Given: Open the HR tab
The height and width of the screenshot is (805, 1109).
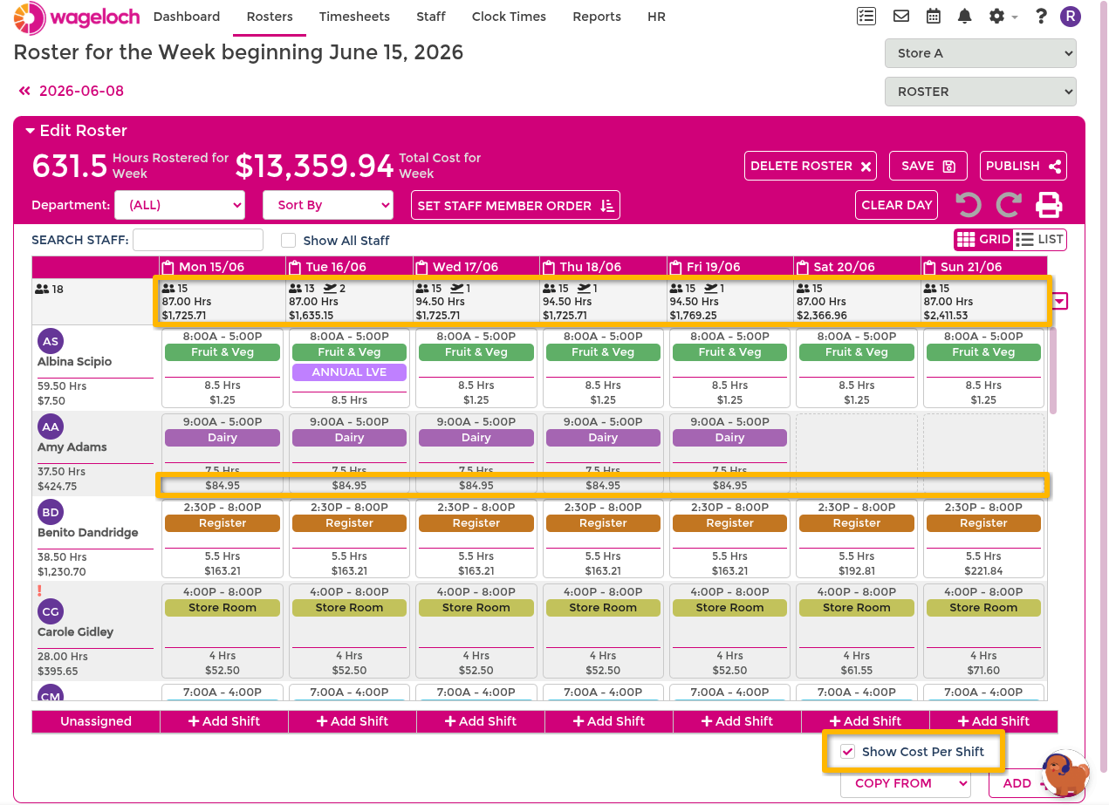Looking at the screenshot, I should point(656,17).
